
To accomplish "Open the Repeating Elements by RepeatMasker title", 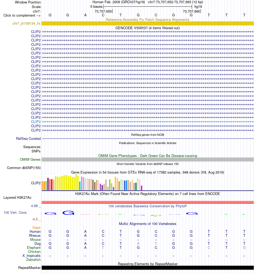I will pyautogui.click(x=148, y=264).
